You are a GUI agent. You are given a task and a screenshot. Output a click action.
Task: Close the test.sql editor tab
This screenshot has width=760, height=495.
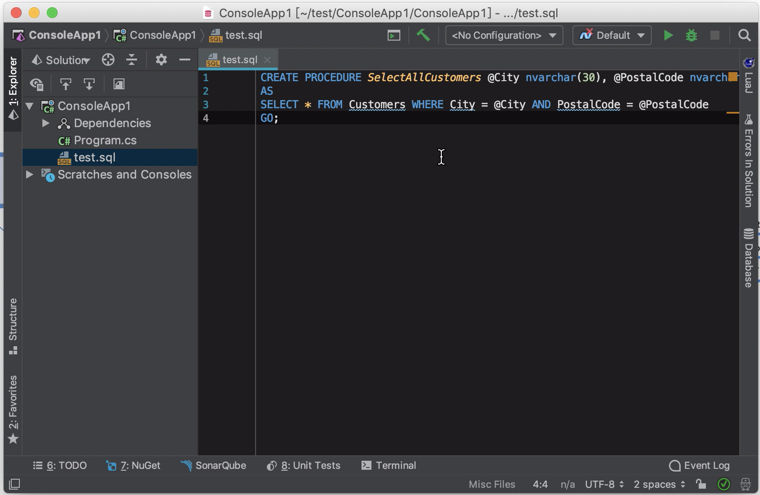click(267, 60)
